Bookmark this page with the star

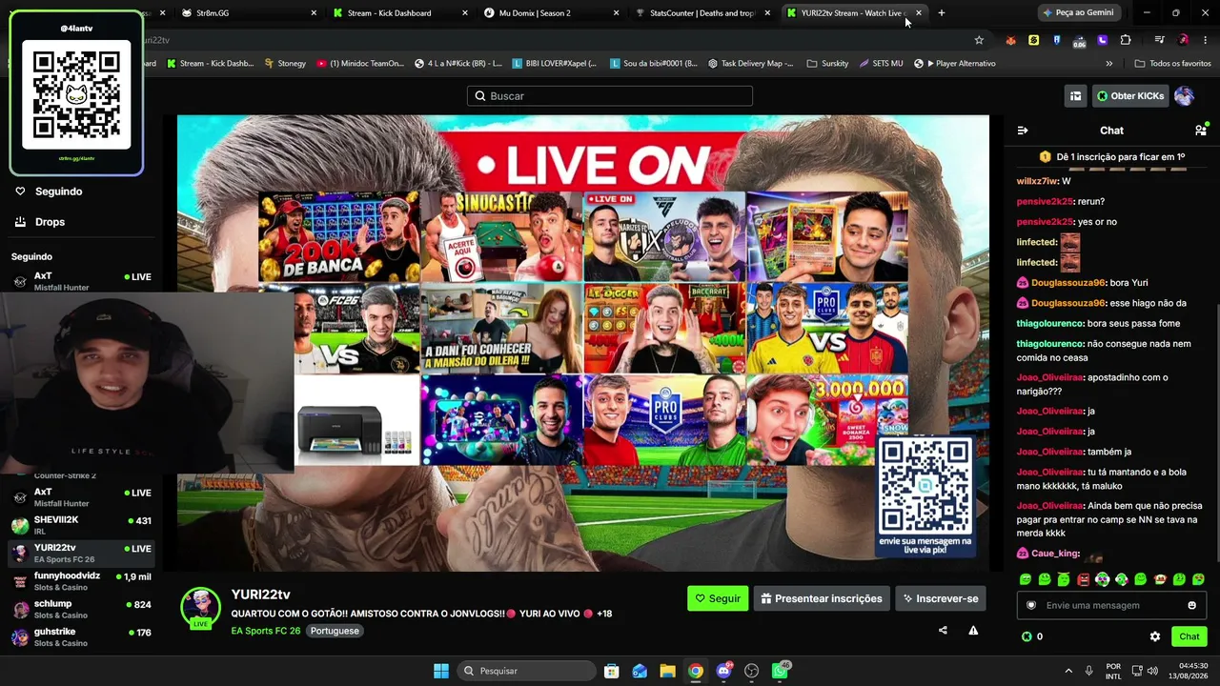pos(979,40)
